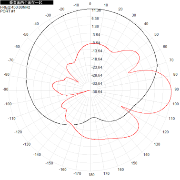
Task: Click the -80 degree angle label
Action: pyautogui.click(x=7, y=74)
